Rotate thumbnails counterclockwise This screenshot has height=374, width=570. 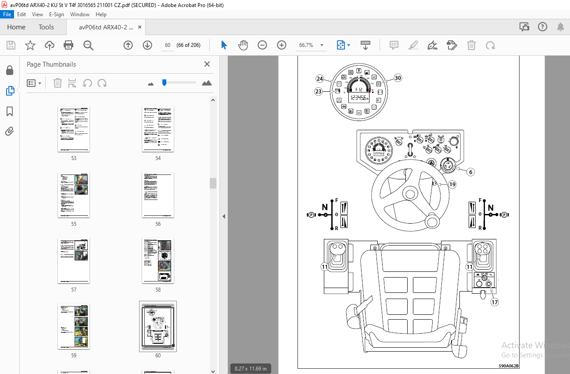click(x=88, y=83)
